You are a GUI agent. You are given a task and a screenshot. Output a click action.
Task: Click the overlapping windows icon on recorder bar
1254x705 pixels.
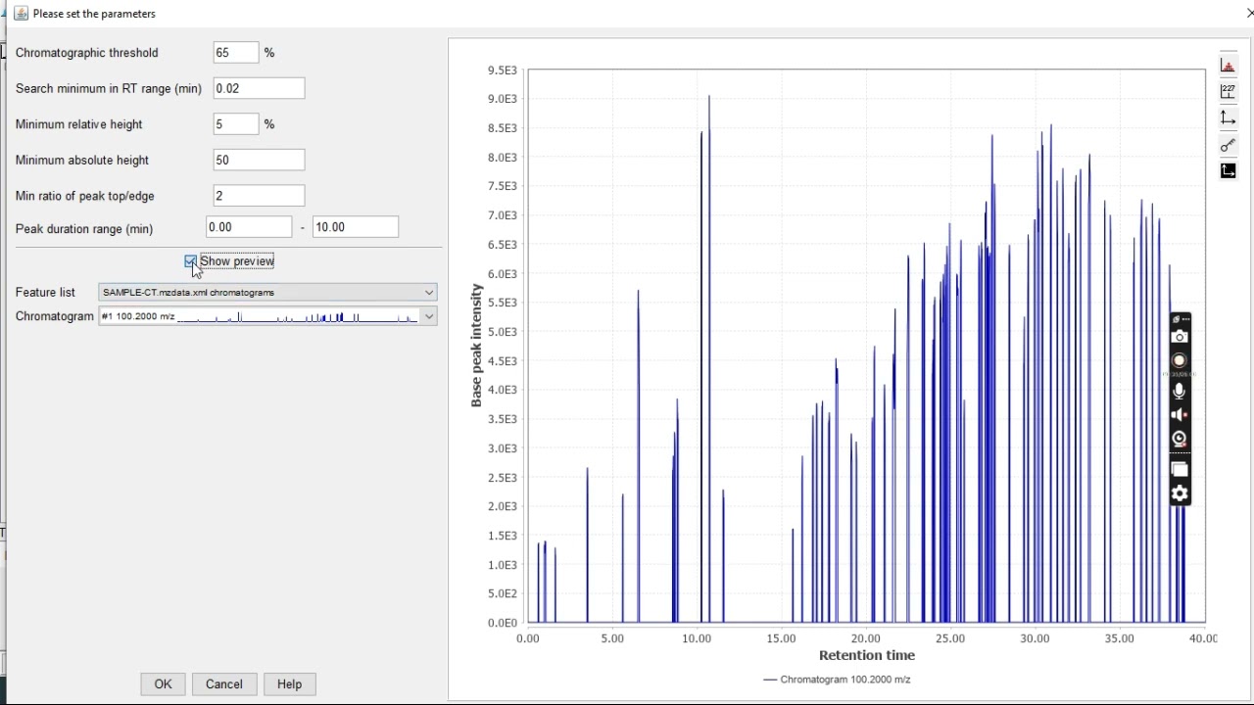[x=1180, y=470]
